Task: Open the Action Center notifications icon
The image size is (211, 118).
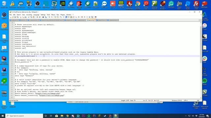Action: pyautogui.click(x=208, y=116)
